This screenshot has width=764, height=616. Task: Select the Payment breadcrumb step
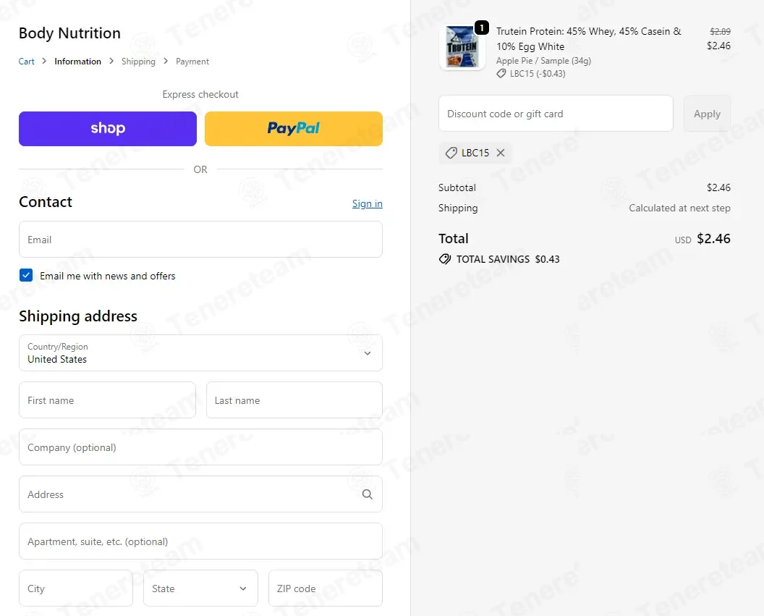click(x=192, y=62)
